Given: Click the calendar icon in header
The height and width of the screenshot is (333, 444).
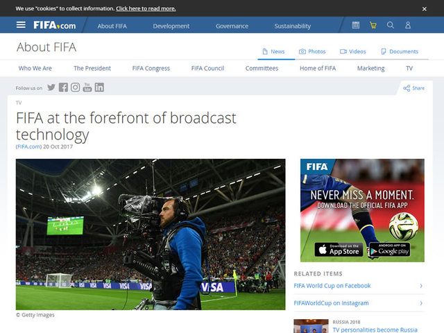Looking at the screenshot, I should tap(356, 25).
